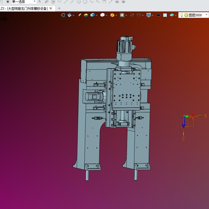
Task: Select the orange faceted polygon icon
Action: coord(112,15)
